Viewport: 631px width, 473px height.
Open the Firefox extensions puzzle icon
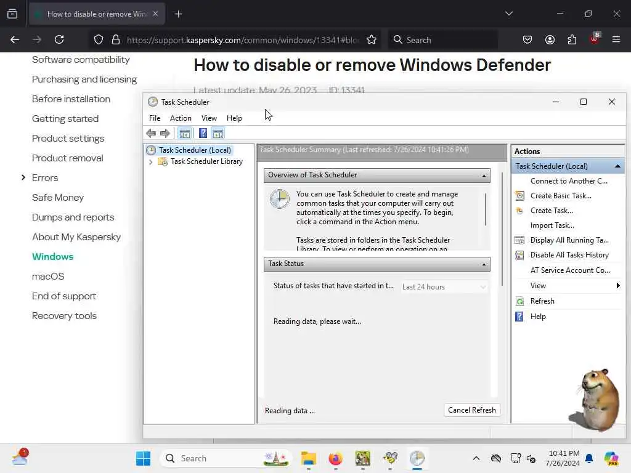tap(572, 39)
